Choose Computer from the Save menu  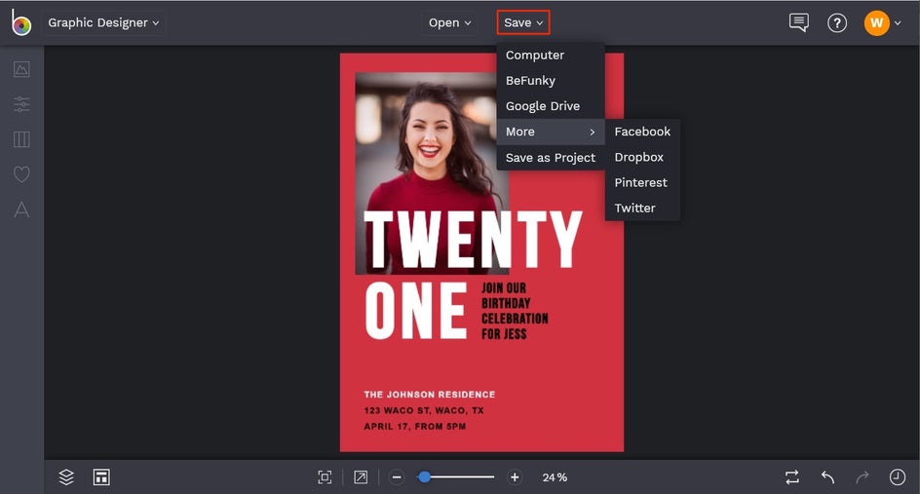tap(535, 56)
